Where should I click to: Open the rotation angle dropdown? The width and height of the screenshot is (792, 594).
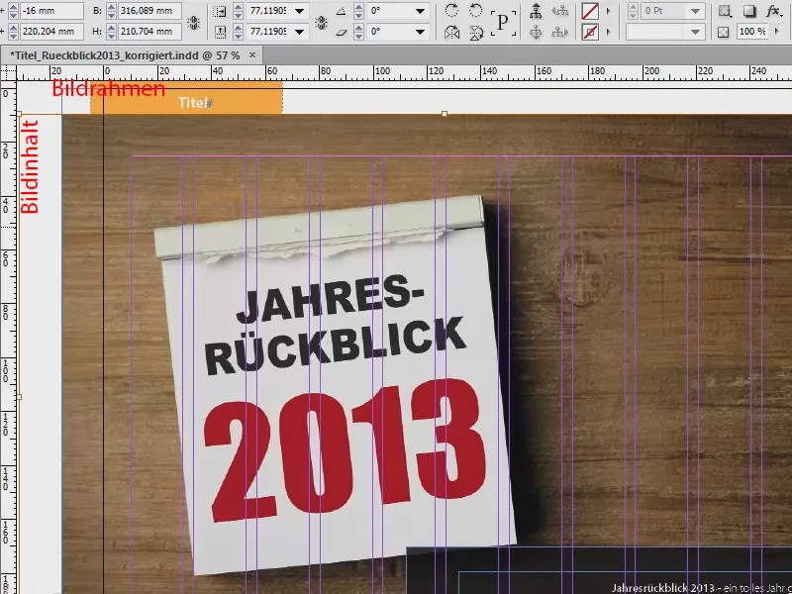tap(420, 11)
